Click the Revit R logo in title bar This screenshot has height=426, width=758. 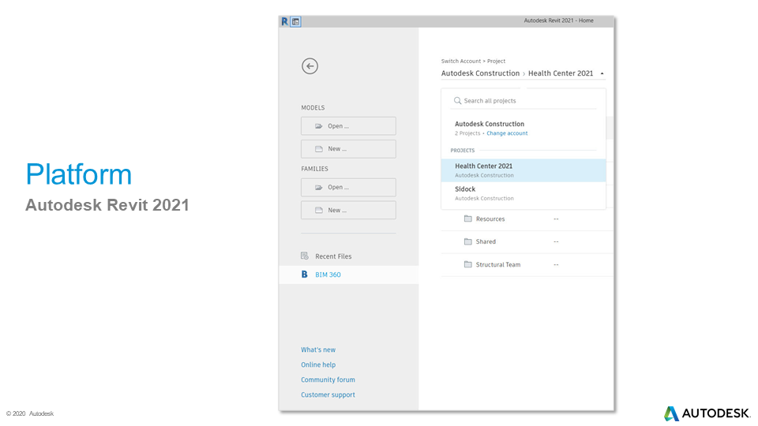[285, 21]
